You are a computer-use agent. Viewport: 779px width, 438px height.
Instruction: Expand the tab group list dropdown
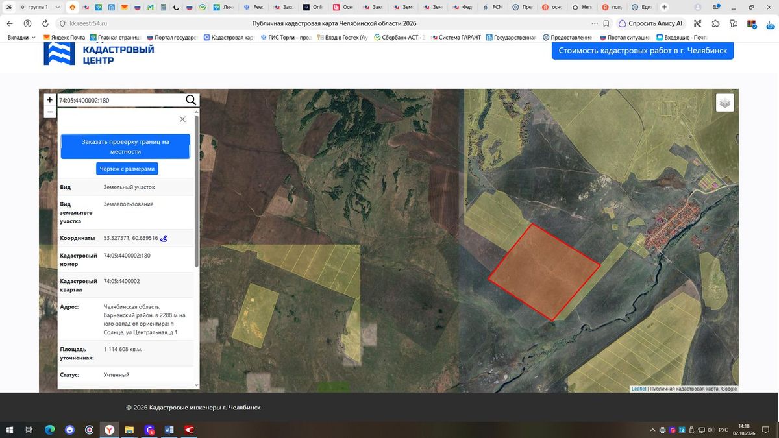click(57, 7)
